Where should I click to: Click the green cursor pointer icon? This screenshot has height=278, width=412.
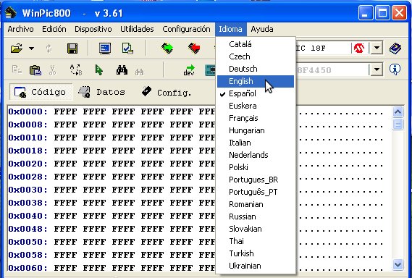[x=98, y=70]
